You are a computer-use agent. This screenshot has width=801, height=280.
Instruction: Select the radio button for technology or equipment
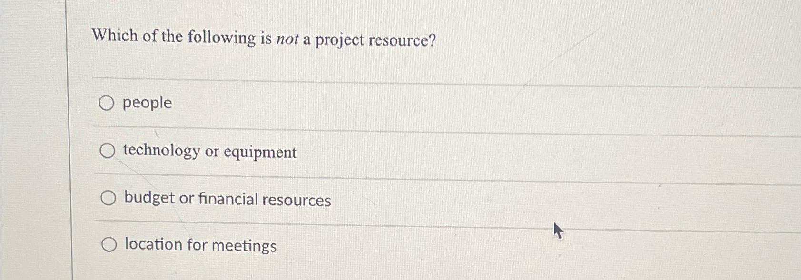tap(108, 151)
